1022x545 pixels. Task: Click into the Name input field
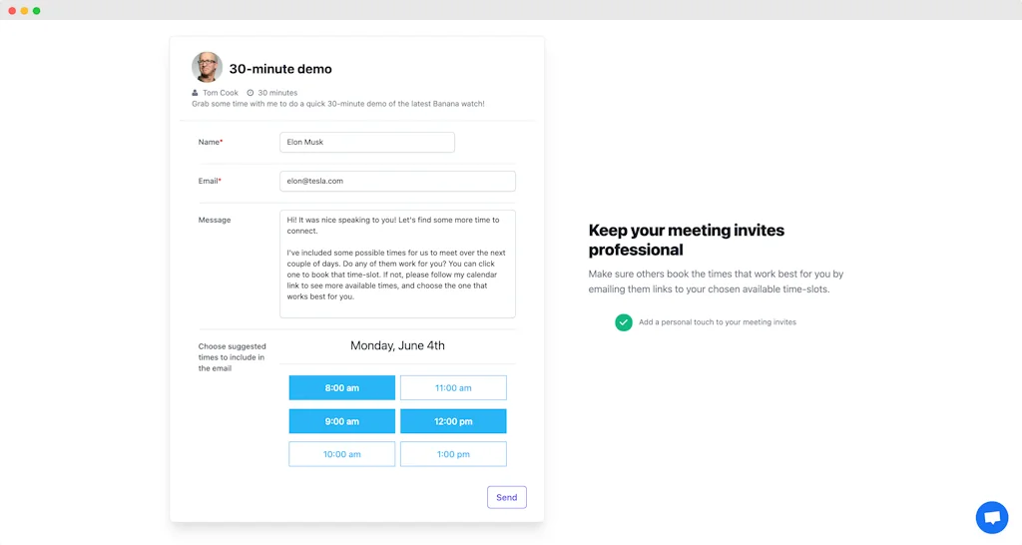click(366, 143)
